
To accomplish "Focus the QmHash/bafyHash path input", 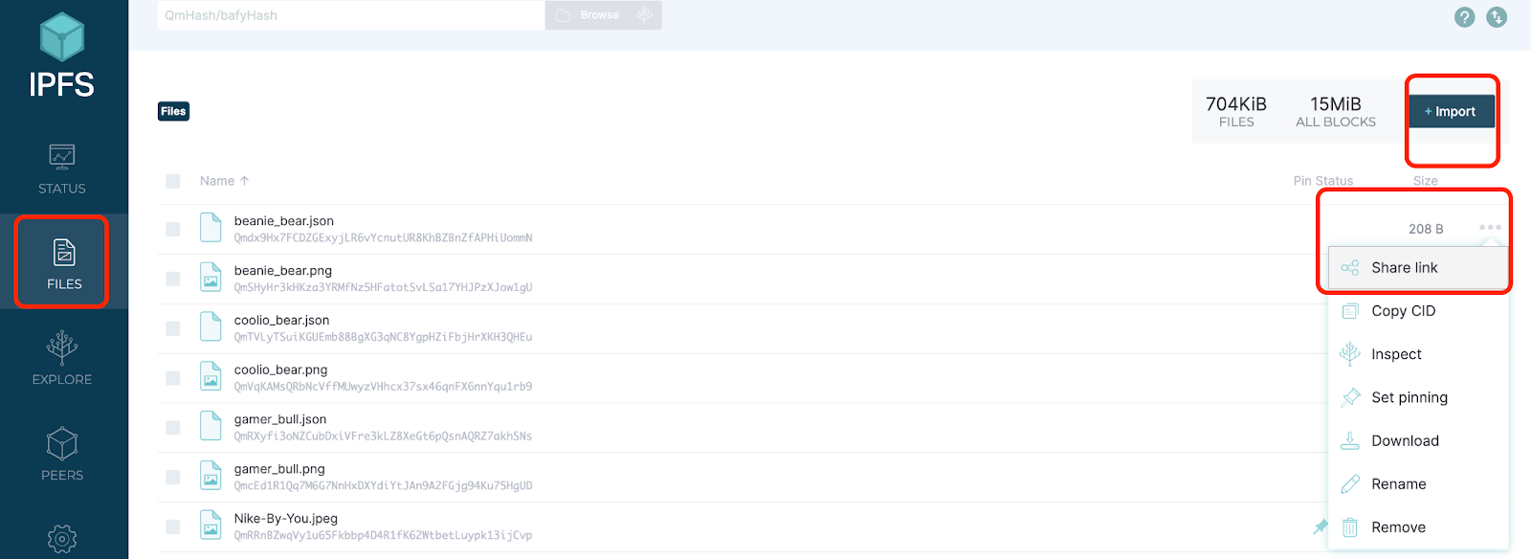I will click(351, 15).
